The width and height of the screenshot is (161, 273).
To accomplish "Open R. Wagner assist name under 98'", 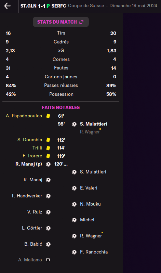I will tap(90, 132).
